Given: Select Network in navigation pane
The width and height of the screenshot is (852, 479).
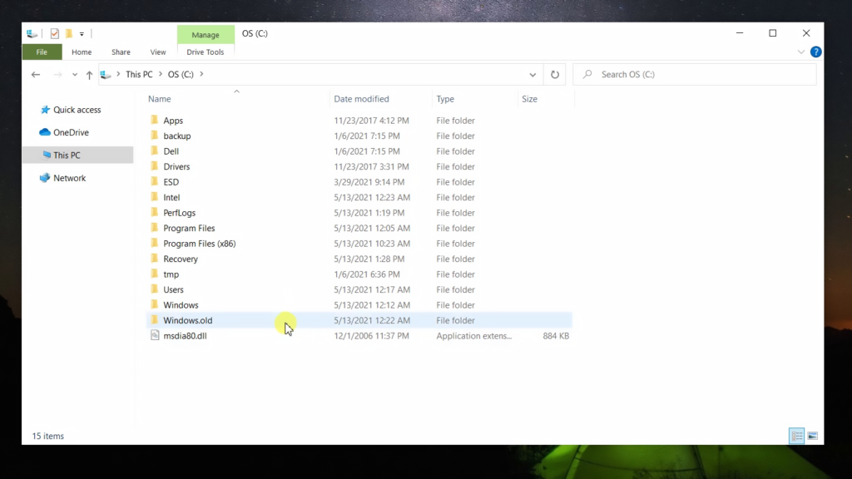Looking at the screenshot, I should tap(70, 178).
